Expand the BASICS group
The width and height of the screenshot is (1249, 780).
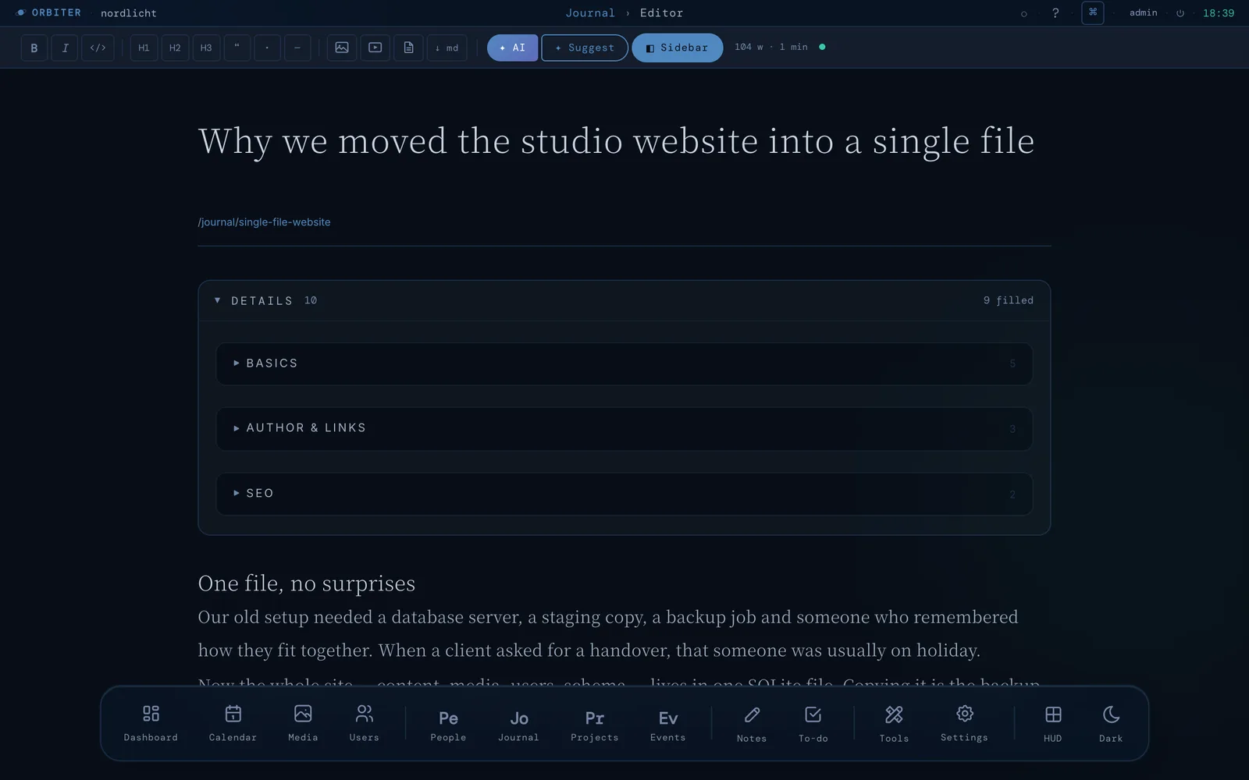tap(624, 363)
